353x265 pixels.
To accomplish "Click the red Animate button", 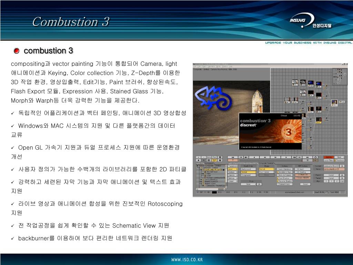I will tap(329, 157).
